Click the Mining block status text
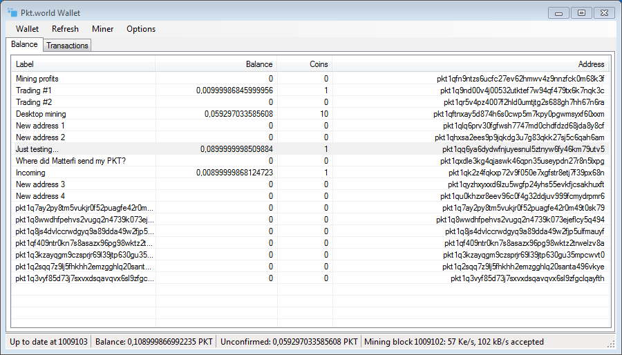The width and height of the screenshot is (622, 355). pyautogui.click(x=454, y=342)
